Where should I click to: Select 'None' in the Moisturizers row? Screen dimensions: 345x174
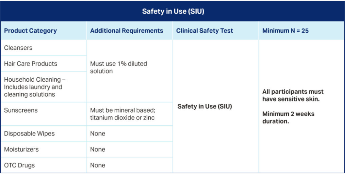(x=97, y=149)
